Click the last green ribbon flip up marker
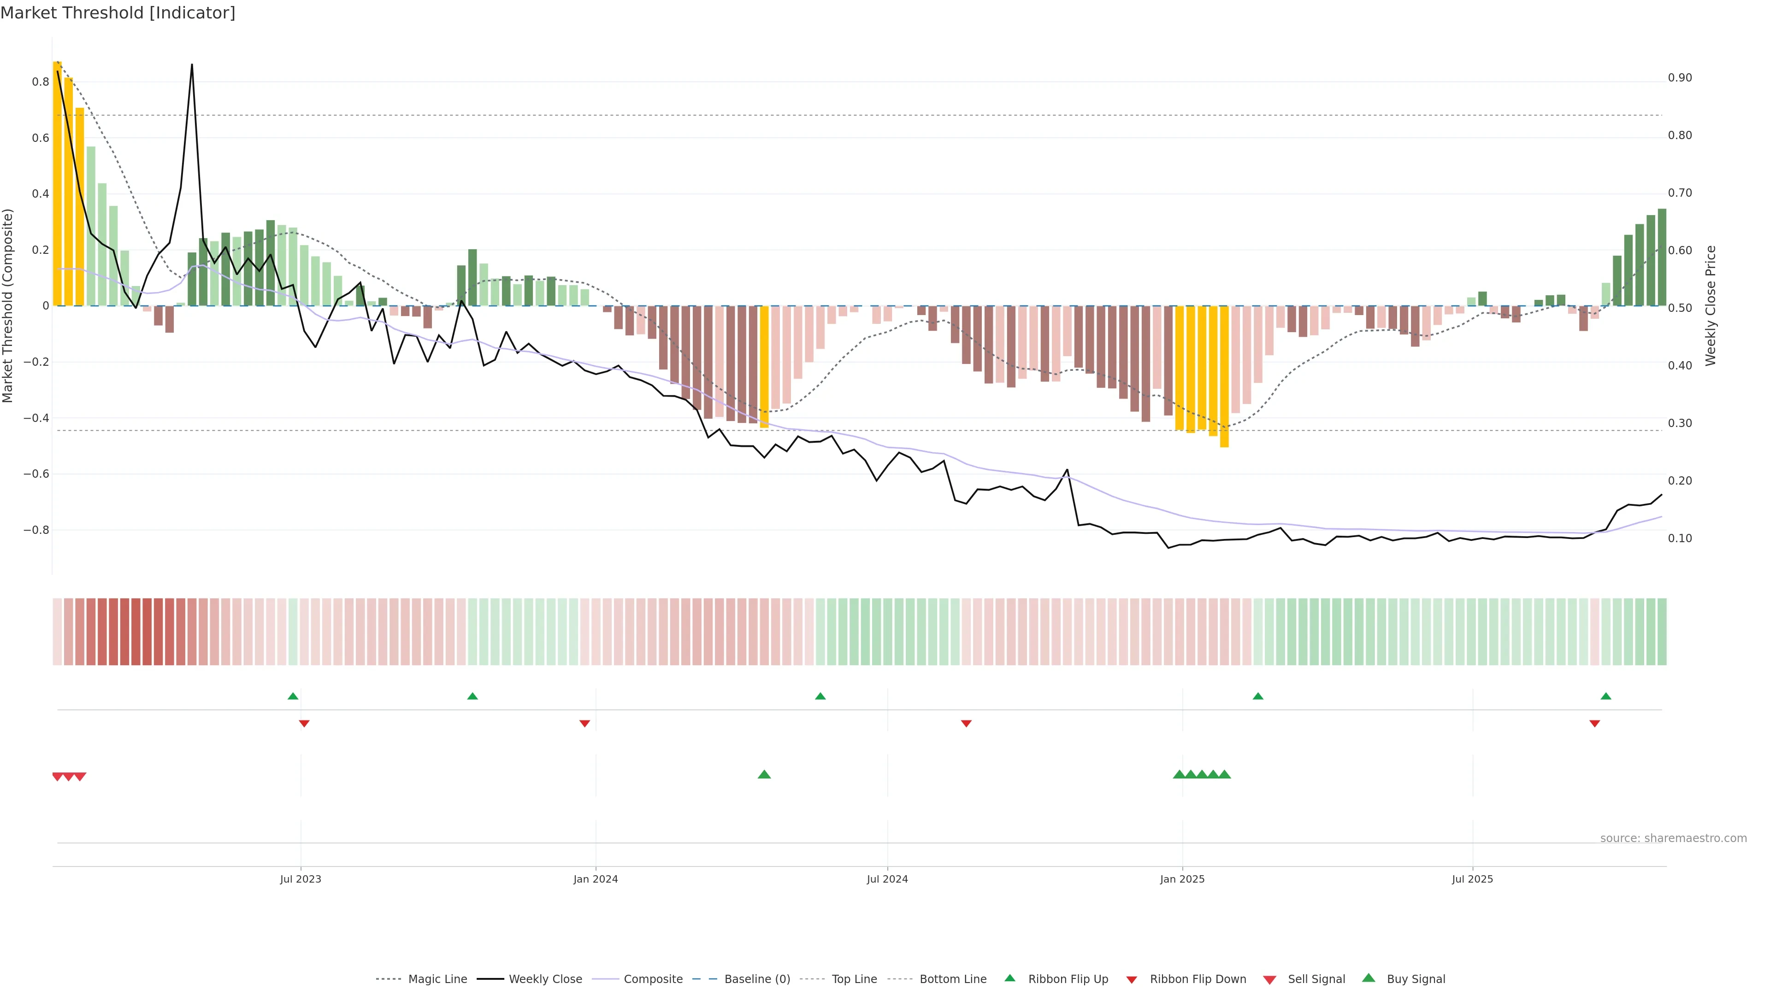Image resolution: width=1770 pixels, height=995 pixels. point(1606,696)
